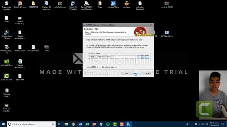Click the search box microphone icon
This screenshot has width=227, height=127.
[x=52, y=124]
